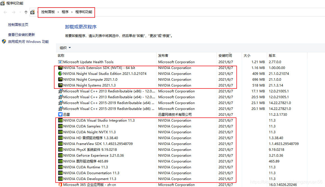Click the Visual C++ 2013 x64 icon
Viewport: 325px width, 187px height.
(x=60, y=97)
